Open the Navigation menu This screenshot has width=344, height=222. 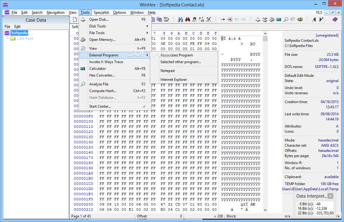[x=56, y=13]
